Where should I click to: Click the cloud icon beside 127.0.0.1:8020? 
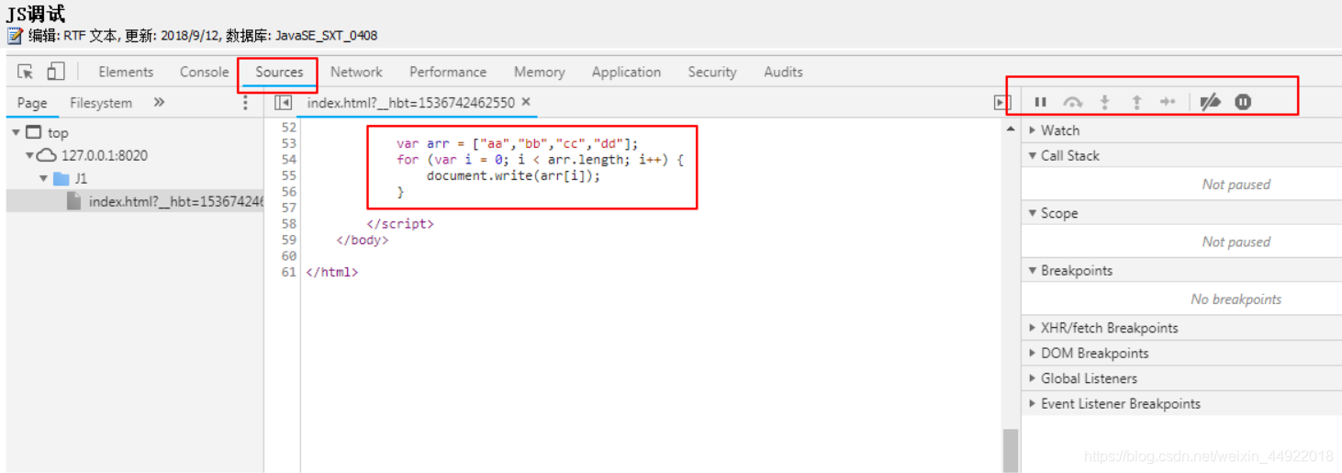click(48, 156)
